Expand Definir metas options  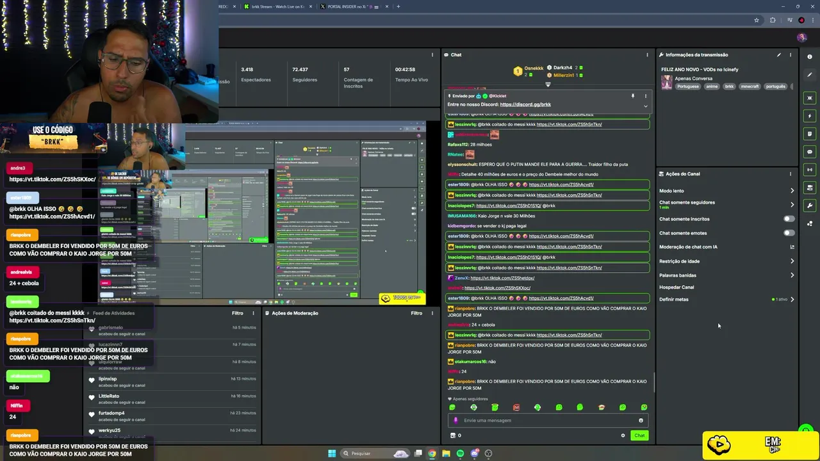point(792,300)
